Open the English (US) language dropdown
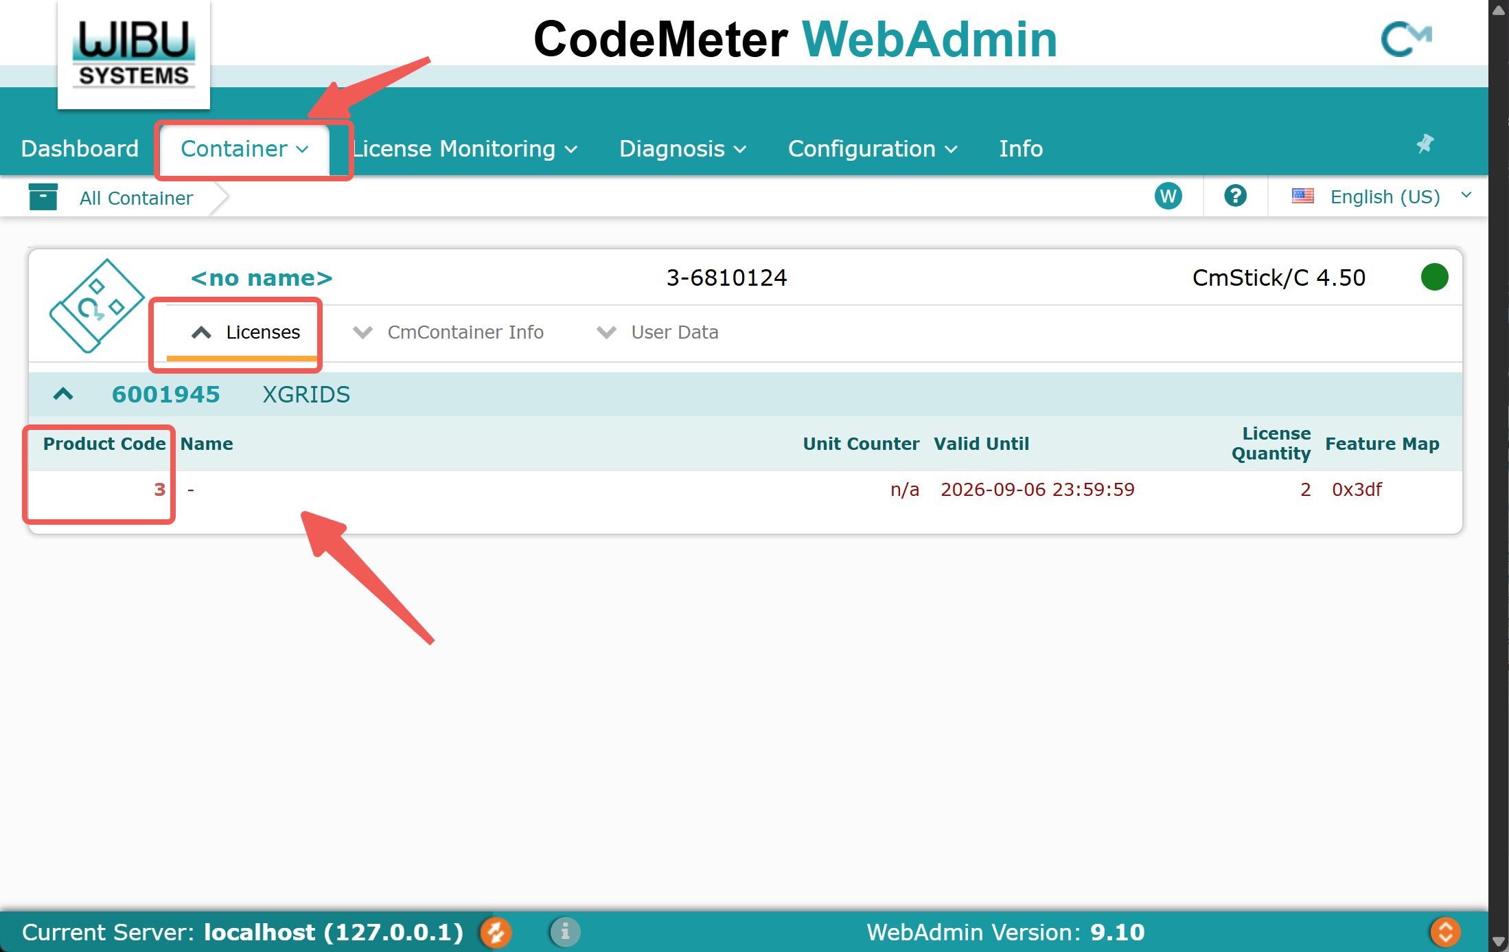Viewport: 1509px width, 952px height. [x=1384, y=196]
